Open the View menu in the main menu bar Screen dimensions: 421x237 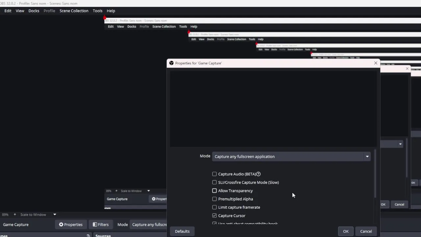click(20, 11)
